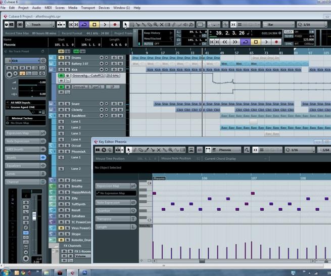Expand the Equalizers Inspector section
Image resolution: width=331 pixels, height=276 pixels.
pyautogui.click(x=25, y=166)
